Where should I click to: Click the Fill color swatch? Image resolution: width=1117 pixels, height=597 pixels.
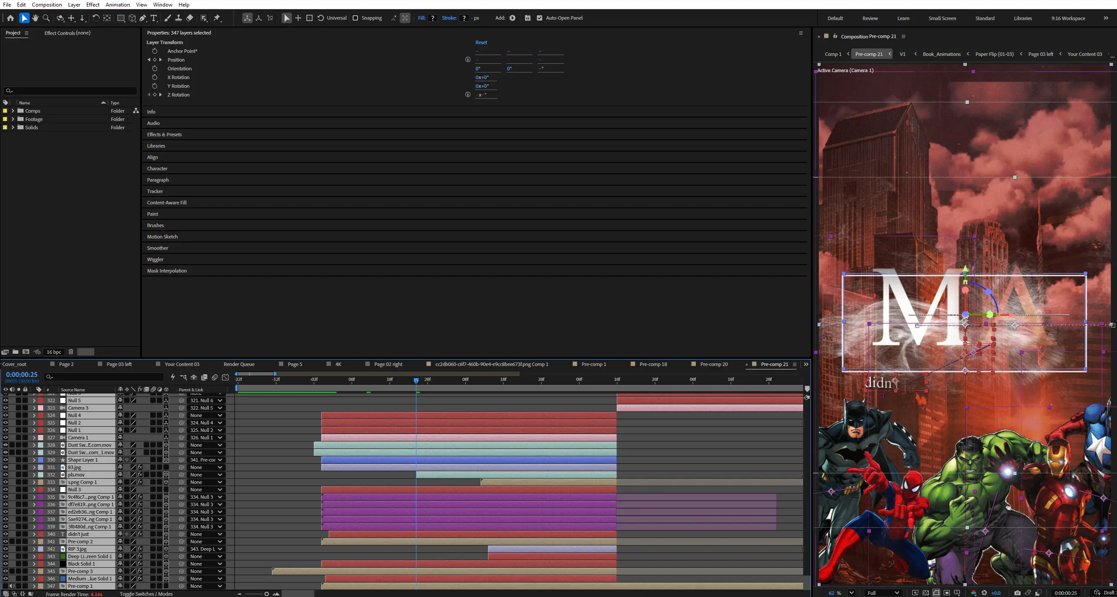click(x=433, y=18)
